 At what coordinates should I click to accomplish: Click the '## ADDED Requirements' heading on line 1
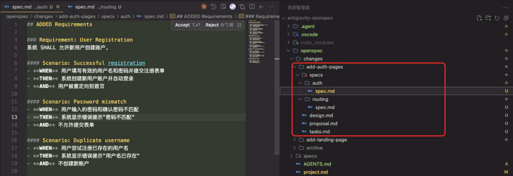pos(59,25)
